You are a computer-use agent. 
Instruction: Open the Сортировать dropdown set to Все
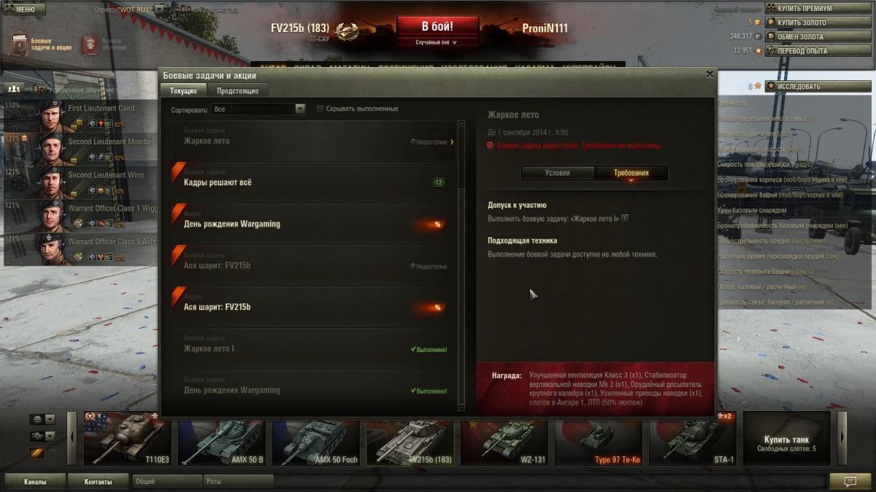tap(258, 109)
